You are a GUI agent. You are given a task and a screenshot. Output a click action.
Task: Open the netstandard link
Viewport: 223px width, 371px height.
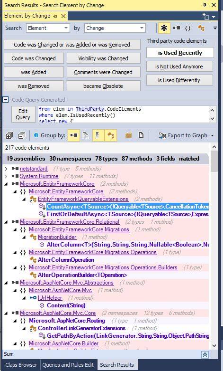tap(34, 169)
